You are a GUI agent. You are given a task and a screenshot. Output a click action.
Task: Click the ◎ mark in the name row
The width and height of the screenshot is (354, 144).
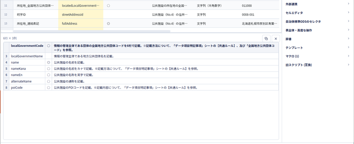coord(48,62)
